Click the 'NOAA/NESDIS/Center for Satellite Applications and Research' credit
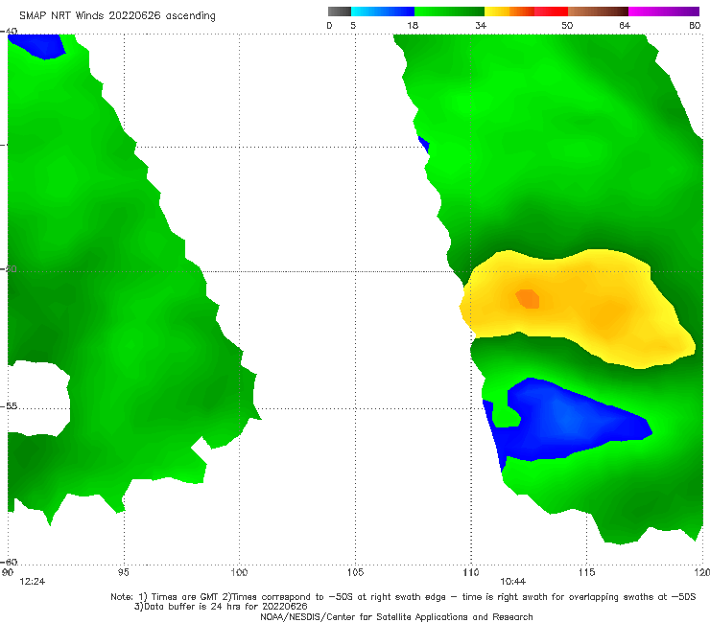This screenshot has width=710, height=623. click(396, 617)
